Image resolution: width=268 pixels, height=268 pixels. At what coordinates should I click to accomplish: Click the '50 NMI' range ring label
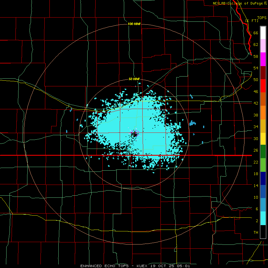[x=134, y=79]
